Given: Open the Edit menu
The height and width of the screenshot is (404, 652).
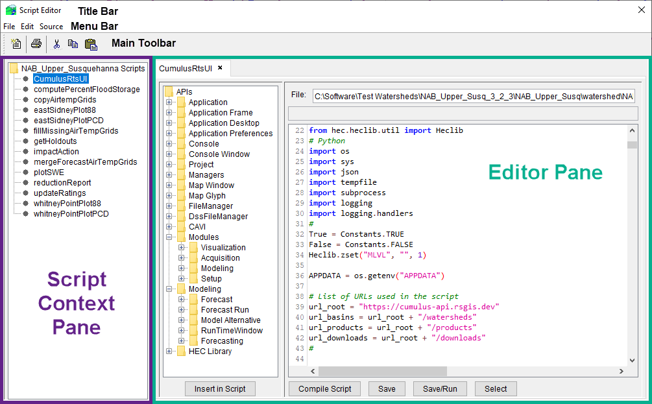Looking at the screenshot, I should pyautogui.click(x=27, y=27).
